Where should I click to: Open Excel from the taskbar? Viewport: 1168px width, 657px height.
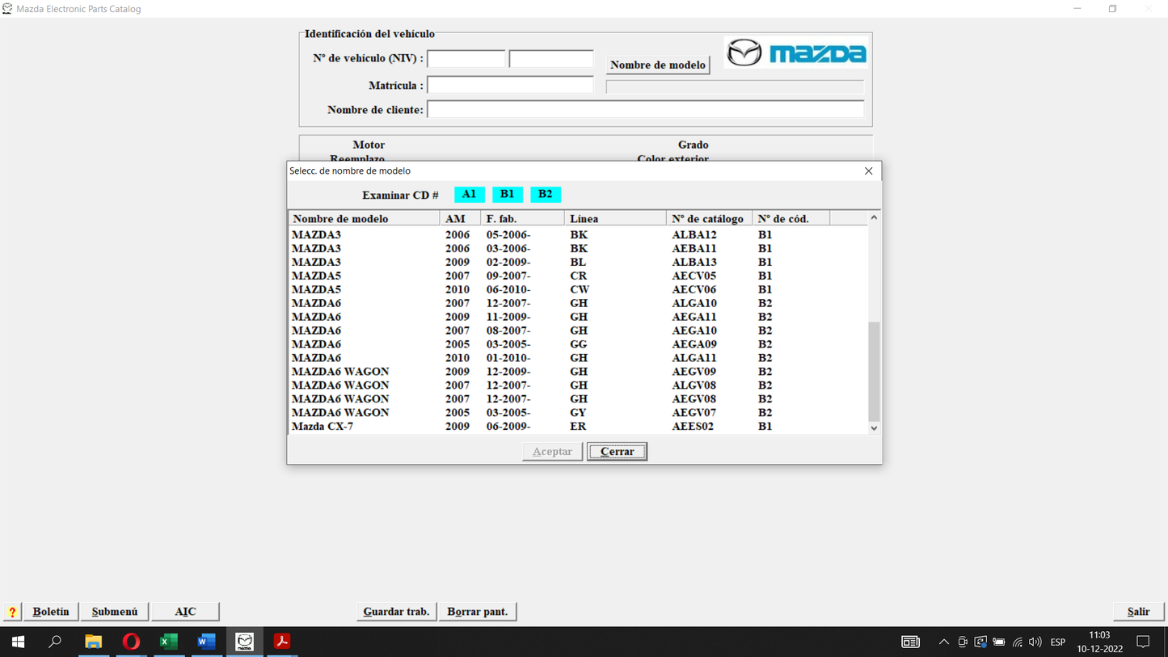pyautogui.click(x=169, y=642)
